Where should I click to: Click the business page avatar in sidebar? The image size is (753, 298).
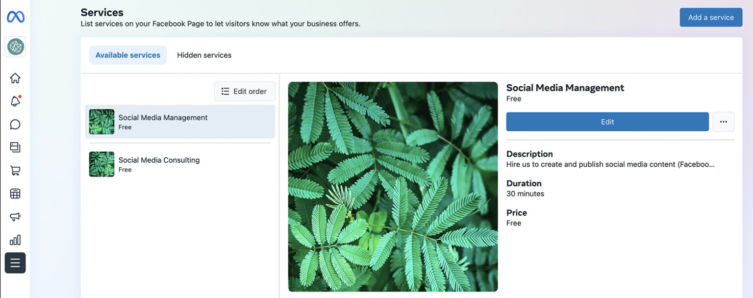15,47
